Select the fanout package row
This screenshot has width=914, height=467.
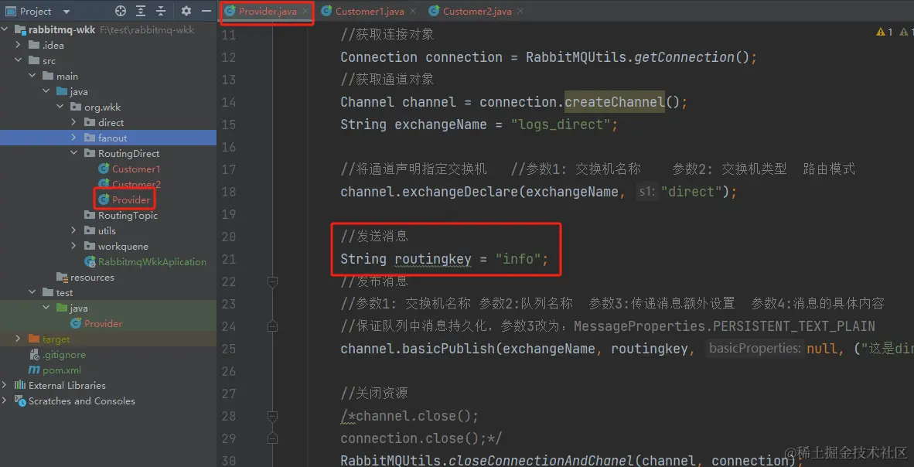click(x=107, y=138)
